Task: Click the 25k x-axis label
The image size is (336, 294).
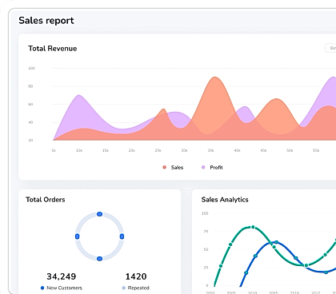Action: coord(158,150)
